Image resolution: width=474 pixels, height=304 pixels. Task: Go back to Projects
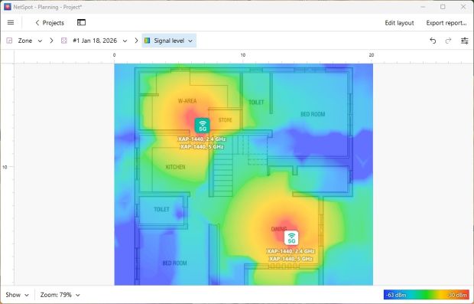click(x=50, y=23)
